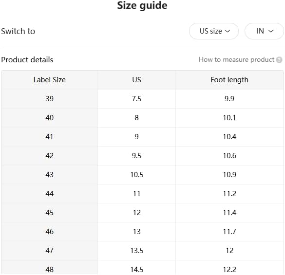Click the Product details label
Image resolution: width=285 pixels, height=275 pixels.
pyautogui.click(x=27, y=60)
